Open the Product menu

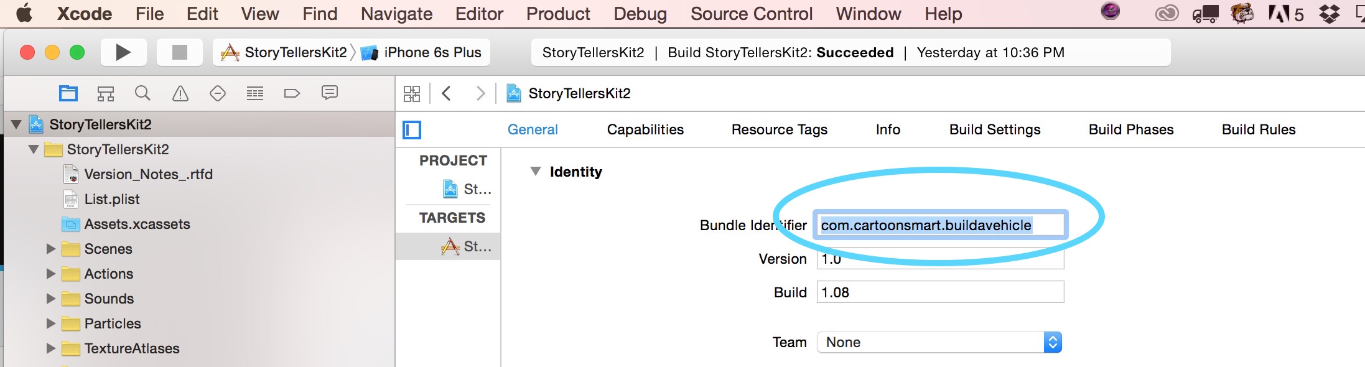(x=557, y=13)
